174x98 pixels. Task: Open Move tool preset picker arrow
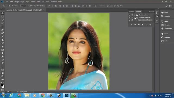pyautogui.click(x=6, y=6)
